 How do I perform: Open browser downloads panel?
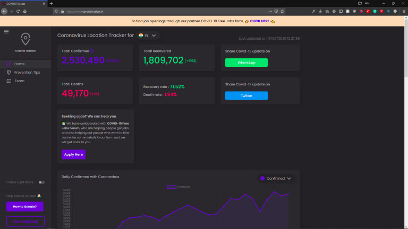(x=320, y=12)
